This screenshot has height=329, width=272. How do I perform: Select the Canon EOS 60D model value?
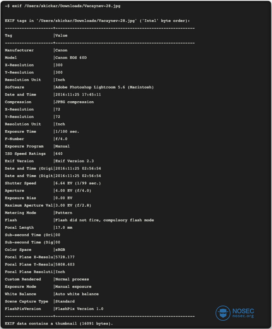71,58
